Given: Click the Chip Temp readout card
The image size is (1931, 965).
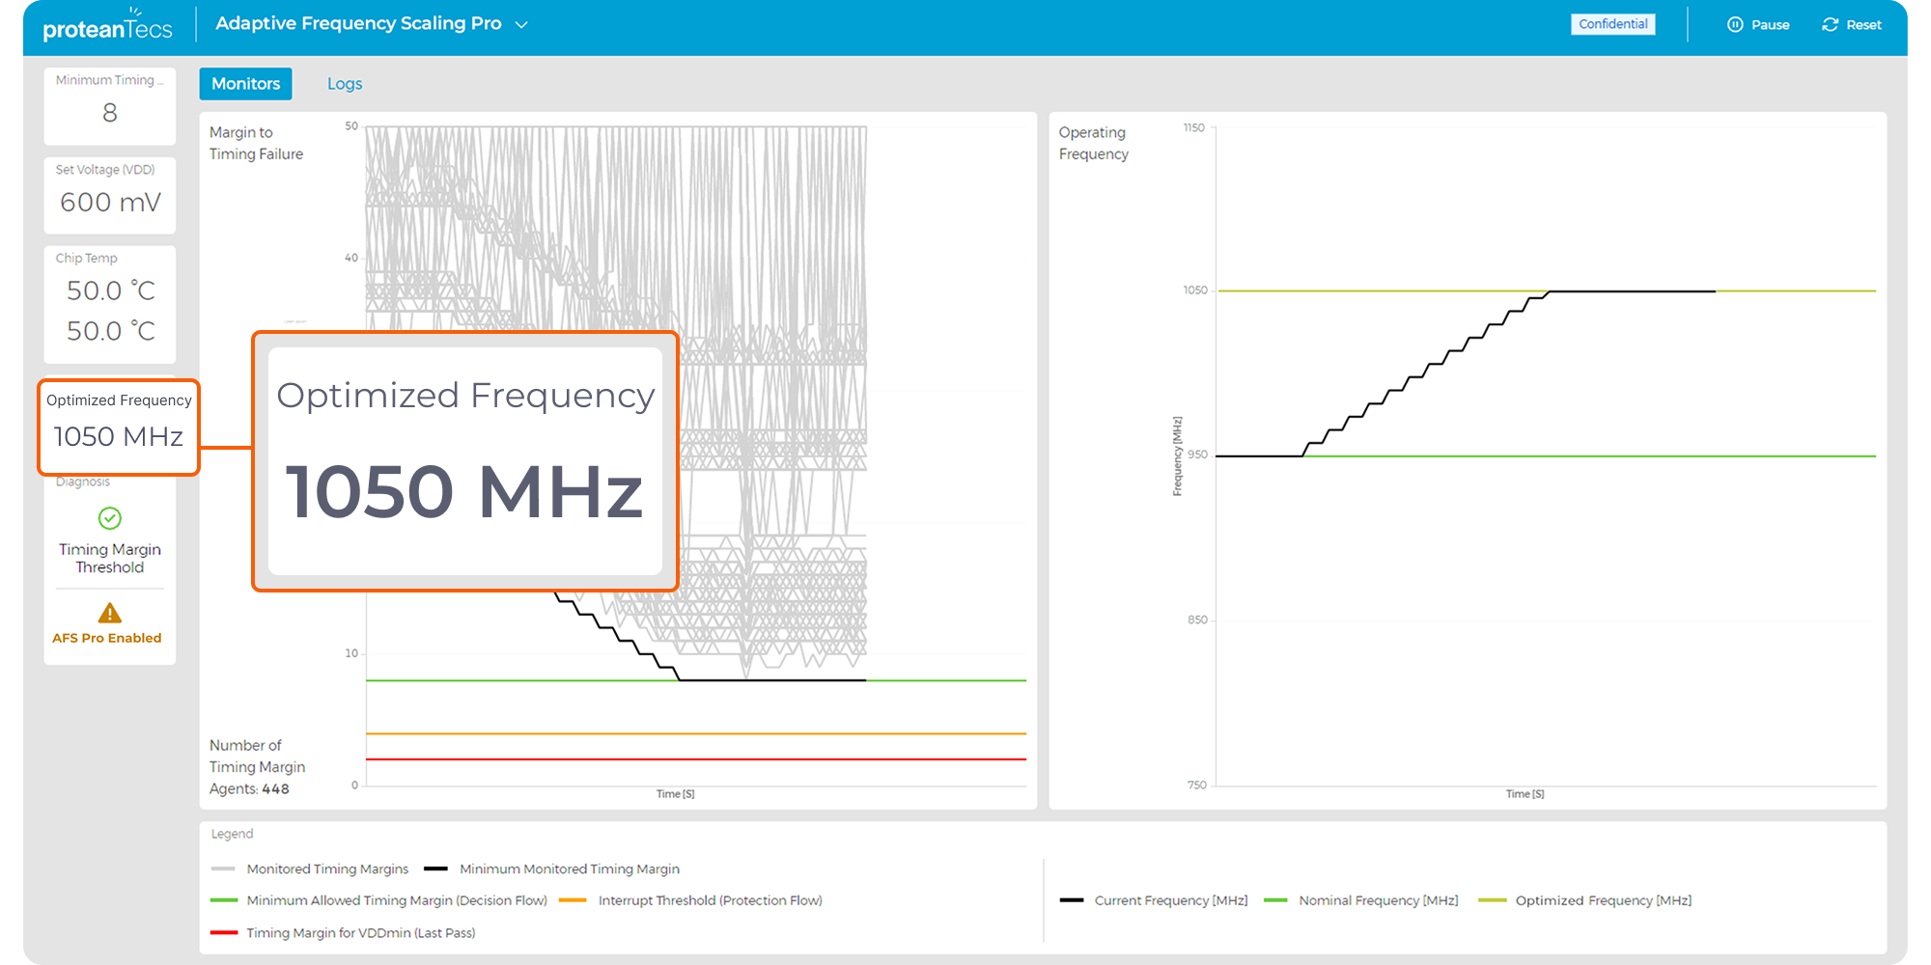Looking at the screenshot, I should (110, 305).
